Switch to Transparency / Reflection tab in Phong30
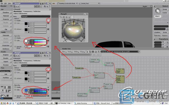 32,11
